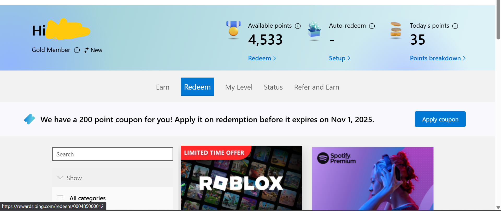Switch to the Earn tab

163,87
